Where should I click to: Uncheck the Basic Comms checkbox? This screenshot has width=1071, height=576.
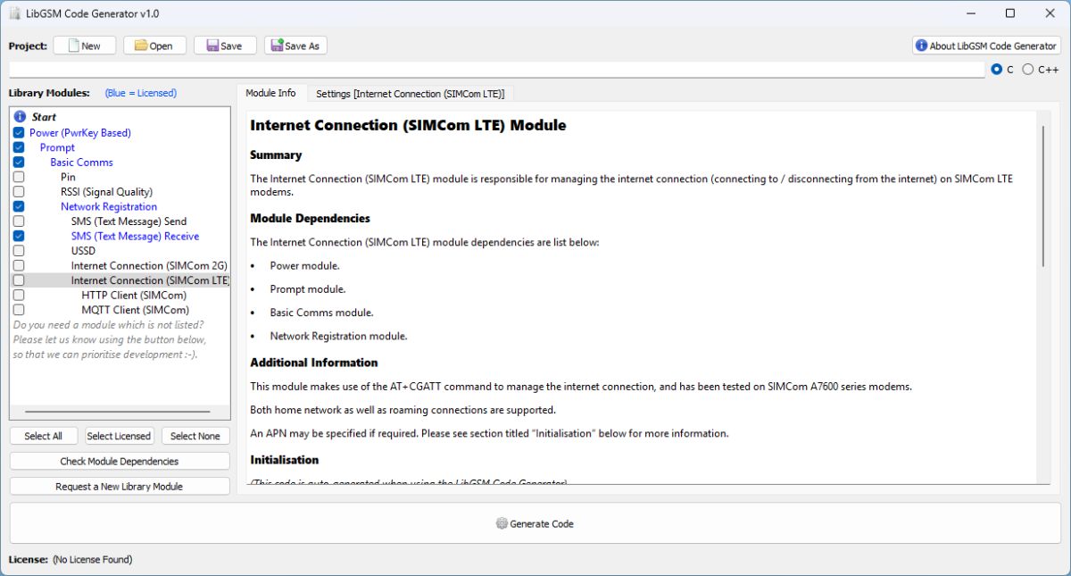[x=19, y=163]
